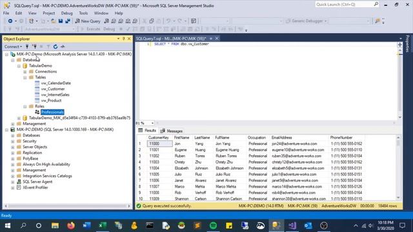The image size is (413, 232).
Task: Switch to the Results tab
Action: coord(148,130)
